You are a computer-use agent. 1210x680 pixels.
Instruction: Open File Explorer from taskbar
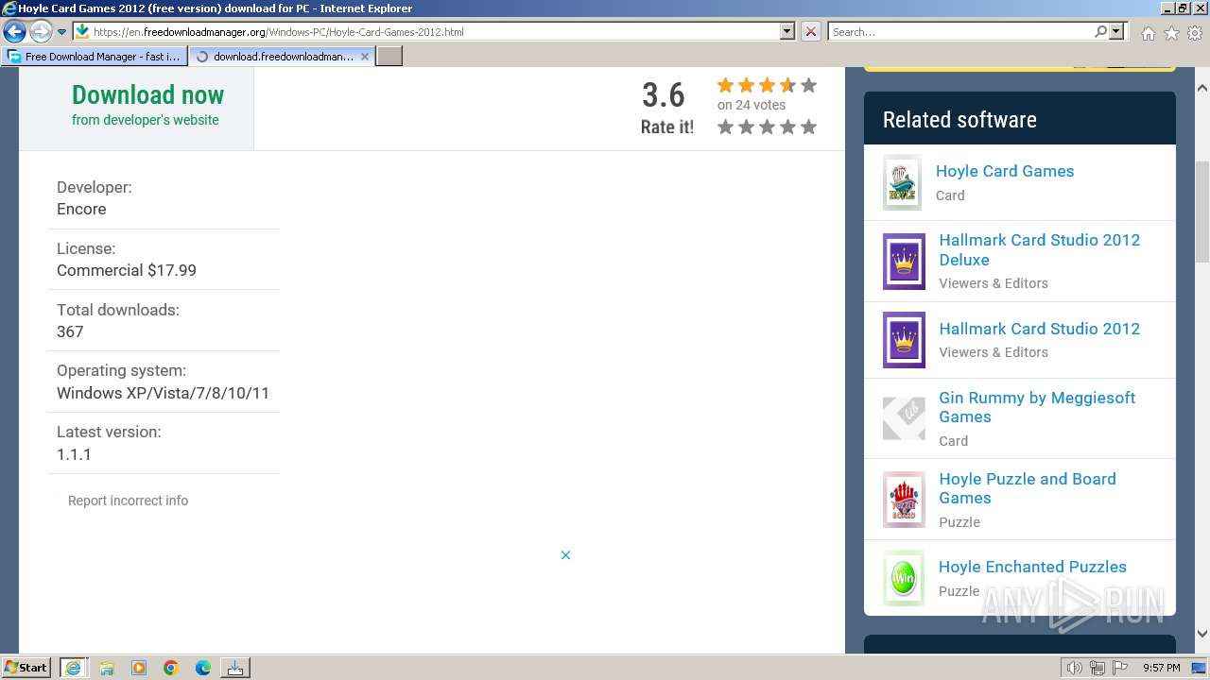[x=107, y=668]
